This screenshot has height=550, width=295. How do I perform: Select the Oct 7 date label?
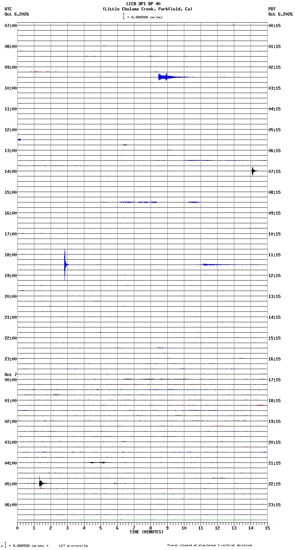11,375
